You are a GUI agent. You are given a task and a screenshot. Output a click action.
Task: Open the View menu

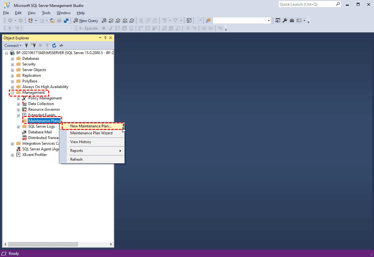[32, 13]
